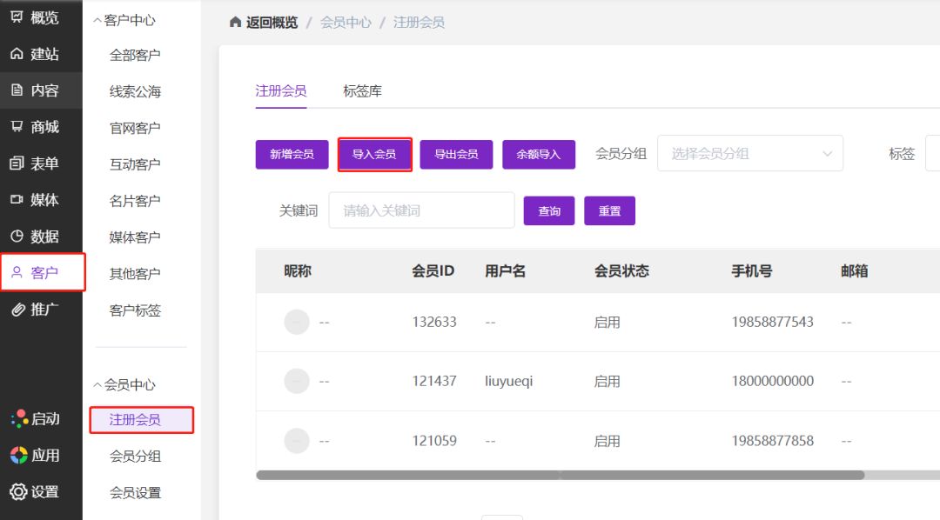This screenshot has width=940, height=520.
Task: Launch the 启动 colorful start icon
Action: point(19,418)
